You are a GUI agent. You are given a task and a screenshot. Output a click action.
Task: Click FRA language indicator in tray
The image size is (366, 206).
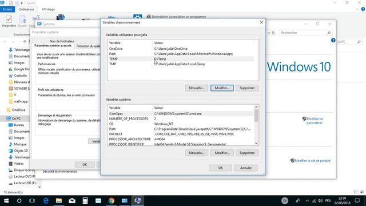(x=328, y=201)
